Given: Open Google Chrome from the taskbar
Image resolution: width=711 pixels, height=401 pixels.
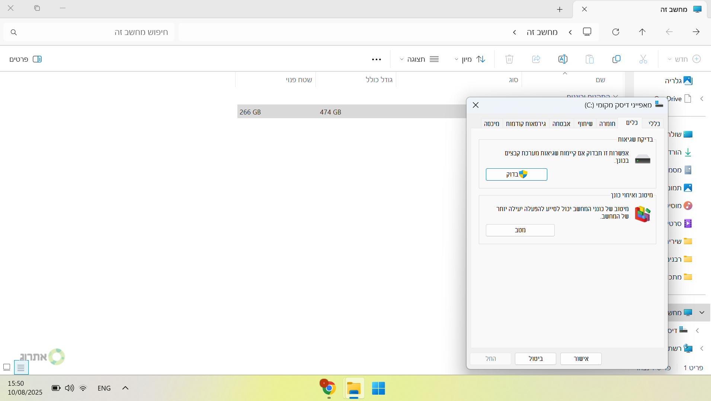Looking at the screenshot, I should pyautogui.click(x=329, y=388).
